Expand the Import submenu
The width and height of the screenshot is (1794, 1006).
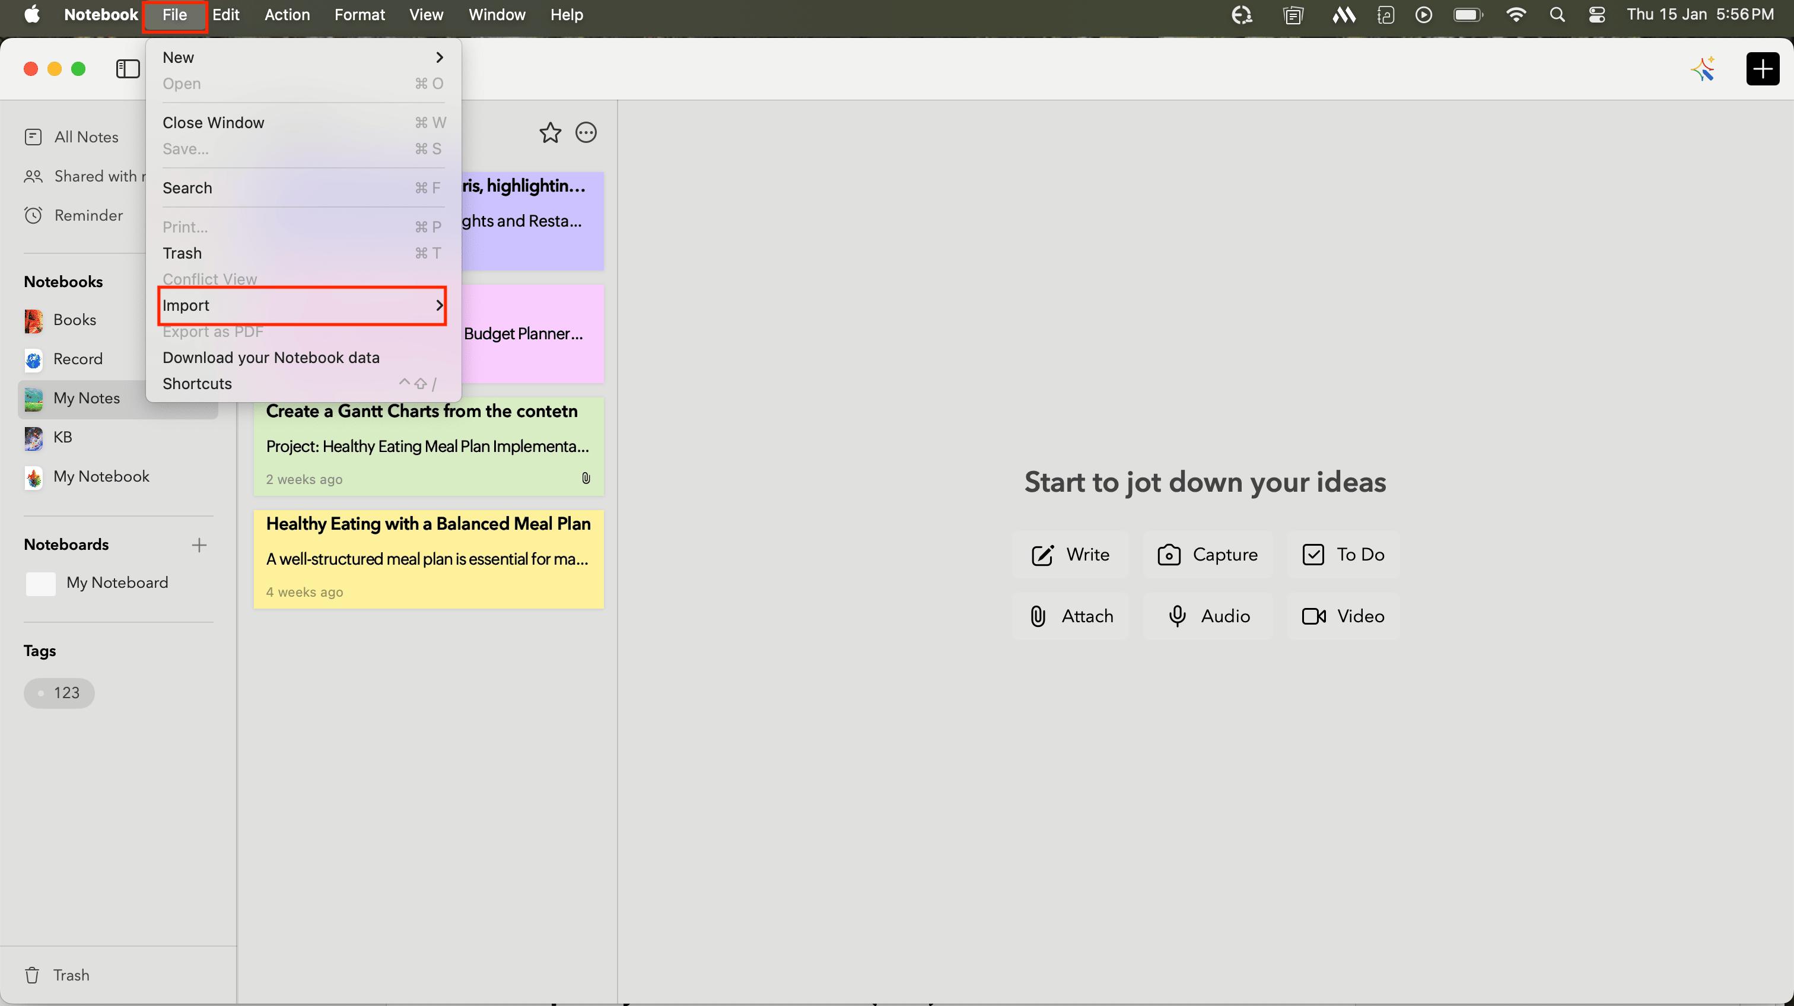tap(302, 305)
